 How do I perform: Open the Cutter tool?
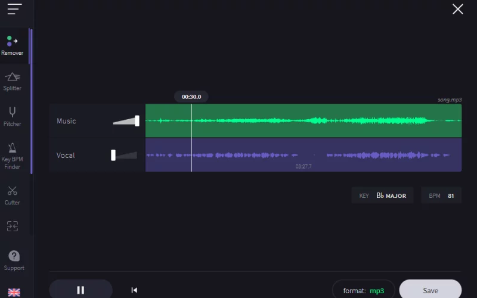[x=12, y=195]
